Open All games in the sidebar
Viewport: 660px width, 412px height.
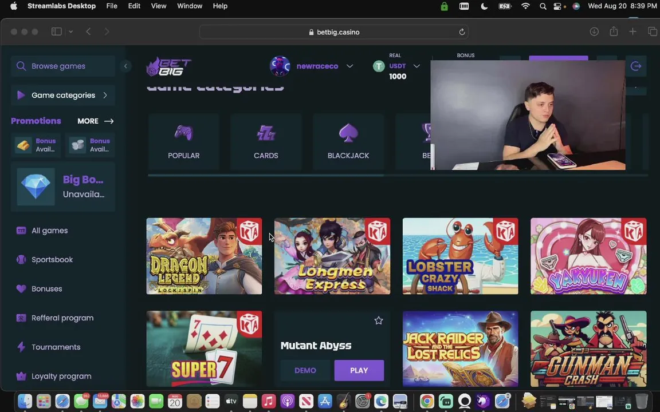pyautogui.click(x=42, y=231)
